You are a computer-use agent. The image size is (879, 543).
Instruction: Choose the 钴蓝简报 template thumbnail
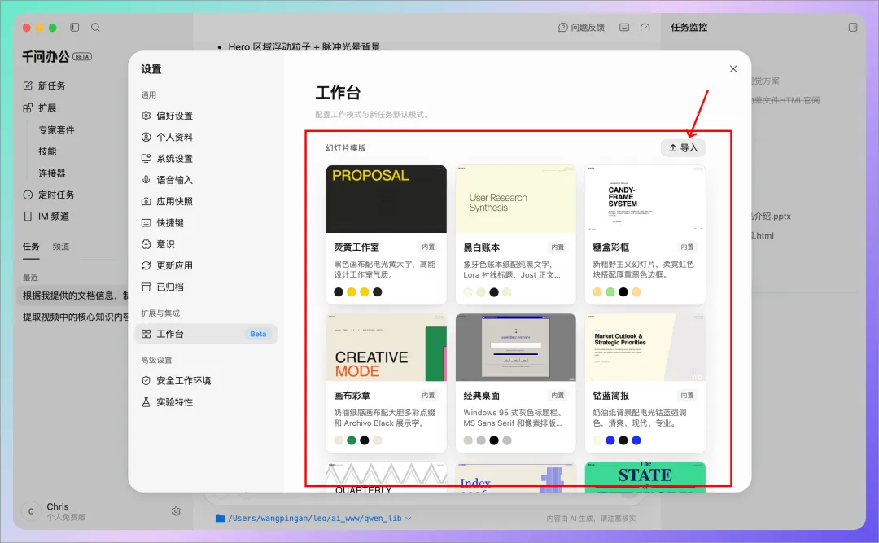click(645, 348)
